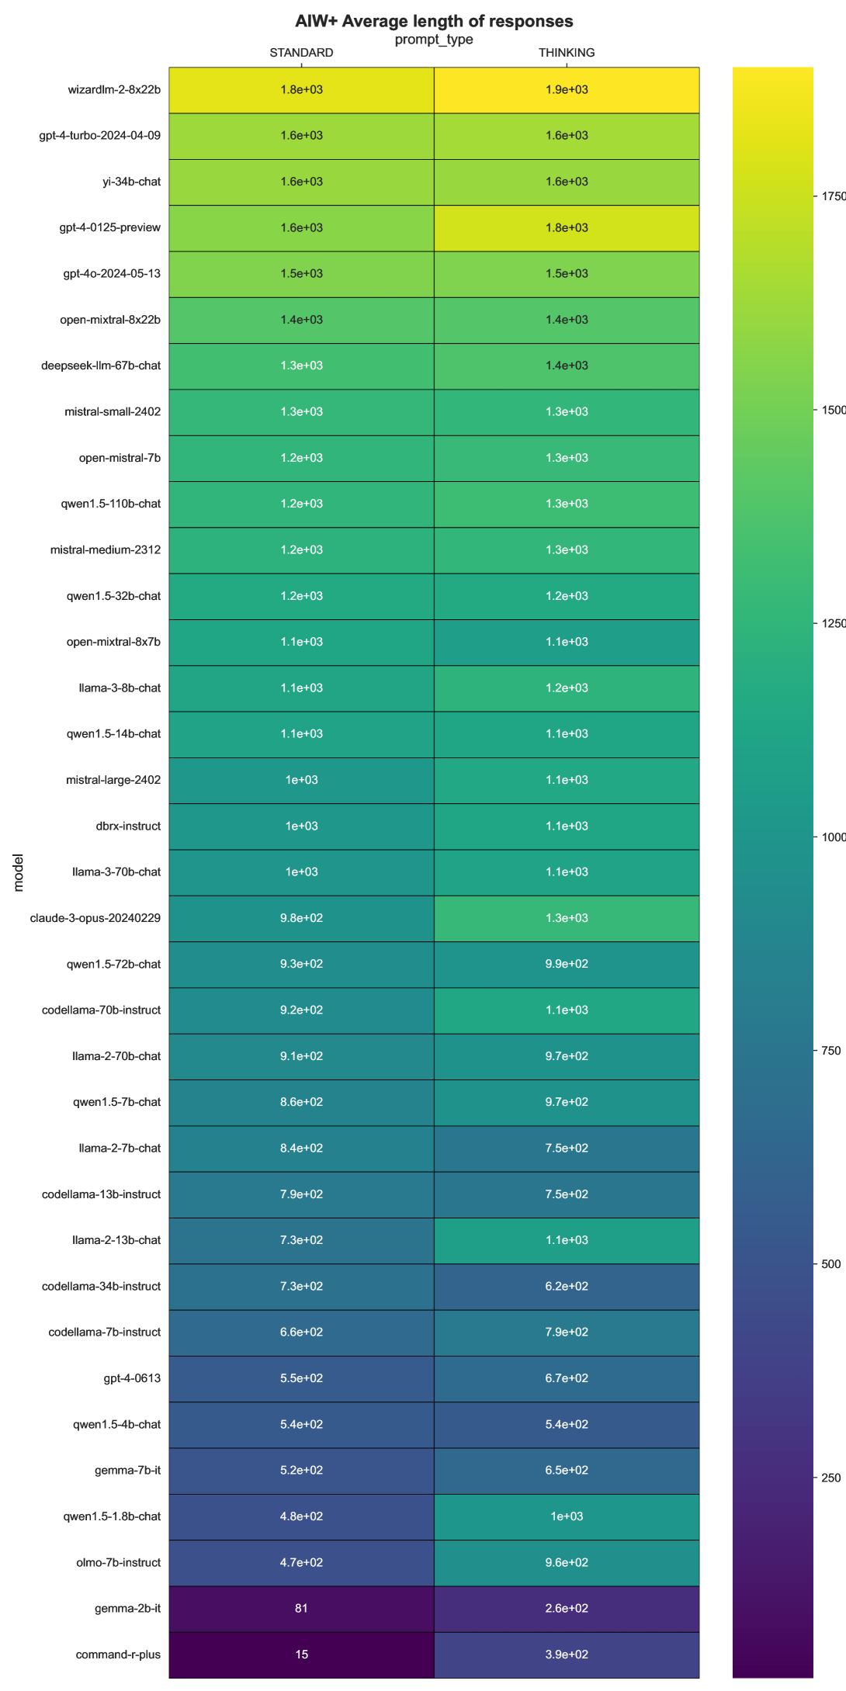The height and width of the screenshot is (1691, 846).
Task: Click the llama-3-70b-chat row label
Action: click(115, 872)
